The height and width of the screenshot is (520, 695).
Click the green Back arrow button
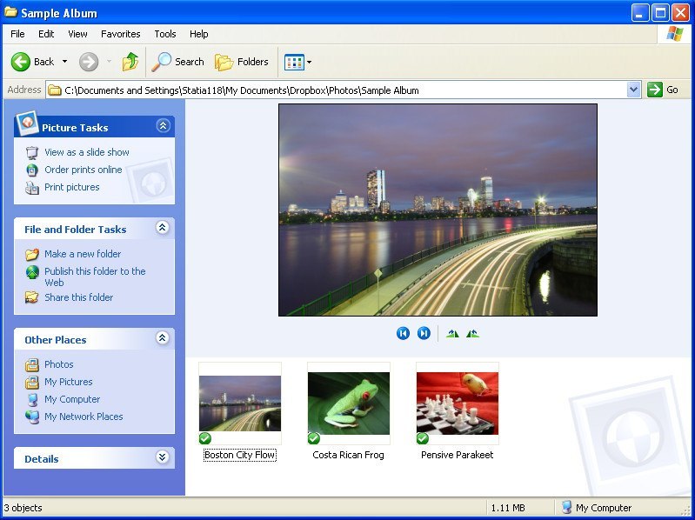coord(20,62)
